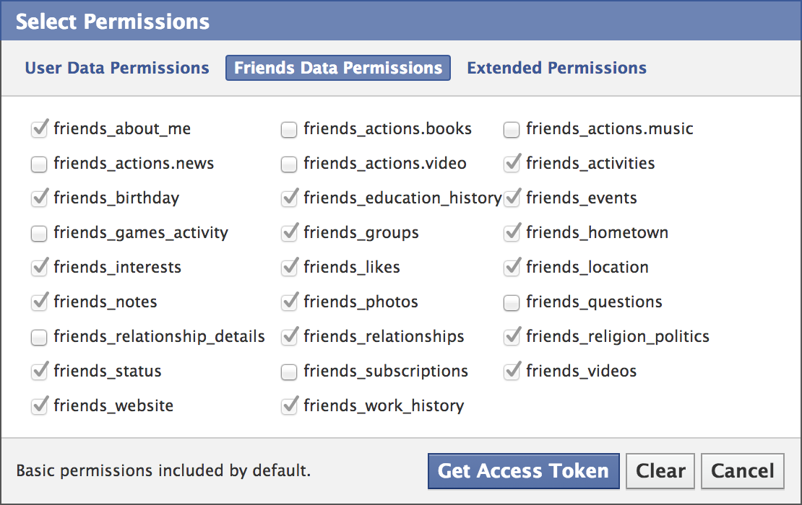The image size is (802, 505).
Task: Open the Extended Permissions tab
Action: [x=556, y=68]
